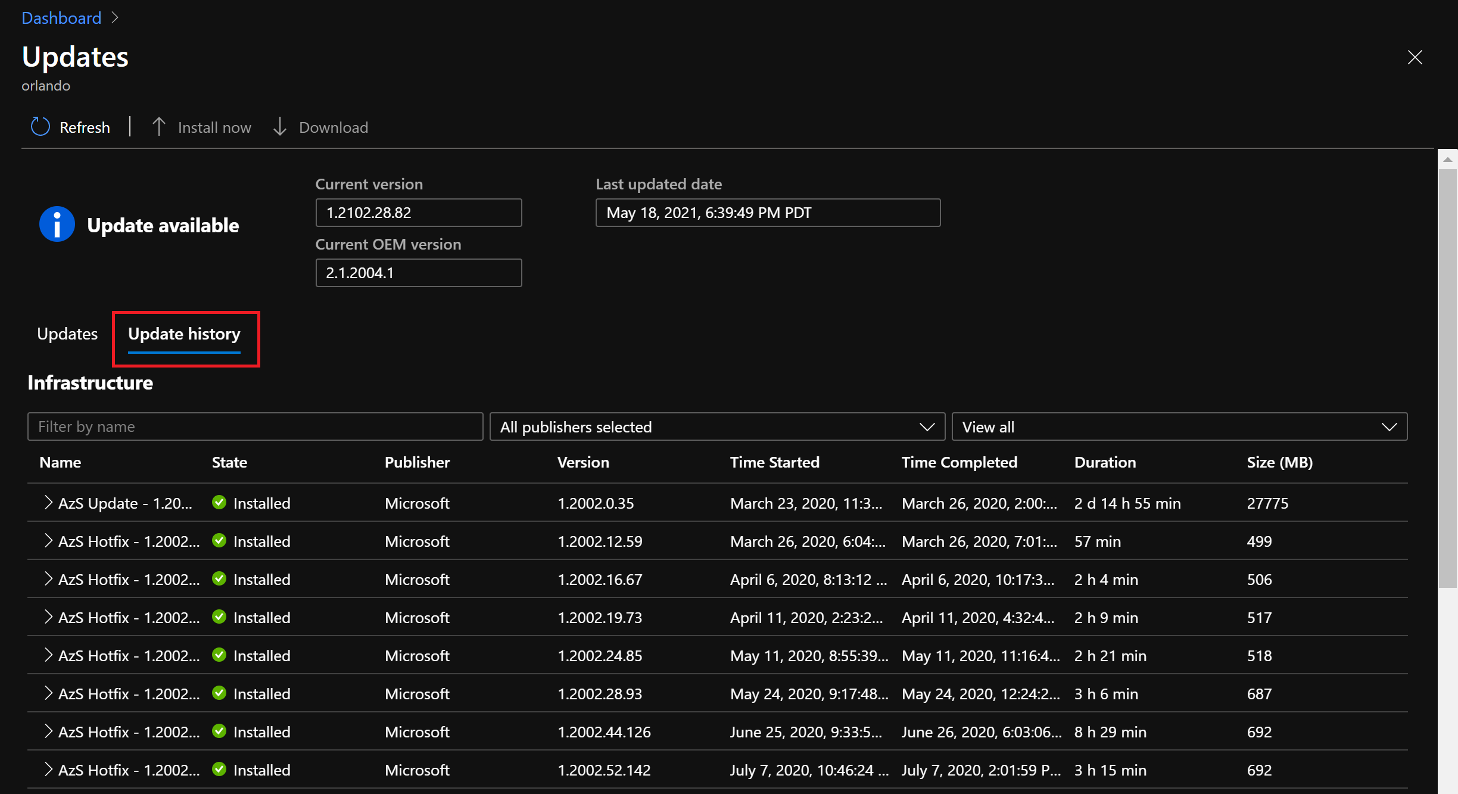Select the Update history tab
This screenshot has width=1458, height=794.
pos(184,334)
